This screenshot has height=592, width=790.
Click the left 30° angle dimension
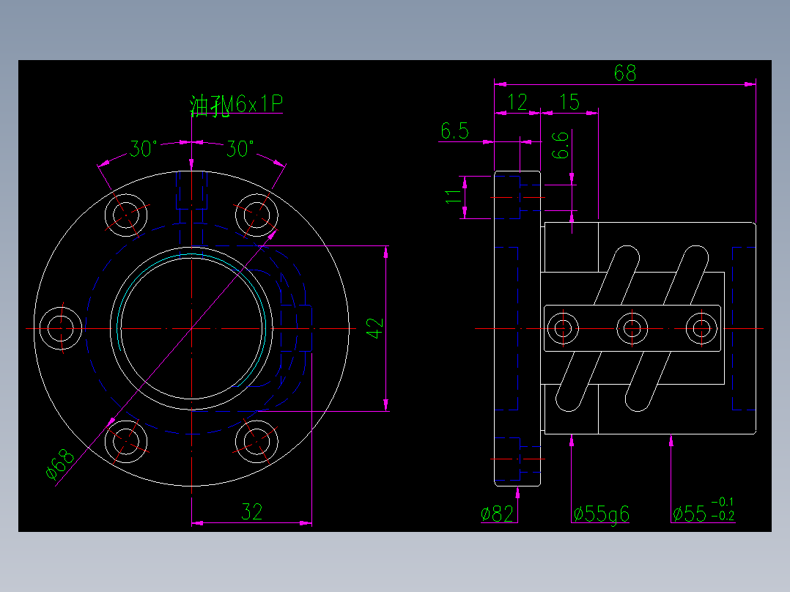click(x=141, y=147)
